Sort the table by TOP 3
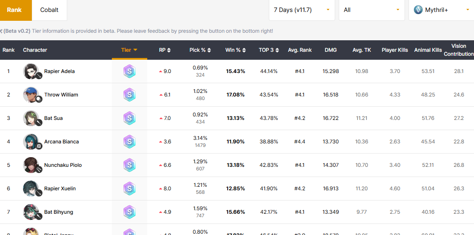This screenshot has width=474, height=235. [x=269, y=50]
